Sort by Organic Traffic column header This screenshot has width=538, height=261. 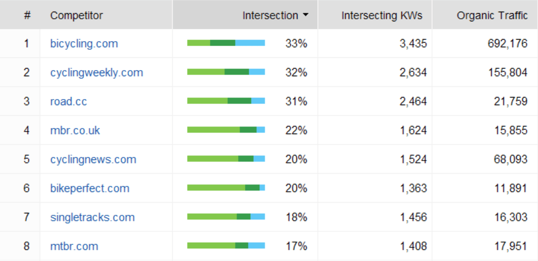click(x=492, y=15)
